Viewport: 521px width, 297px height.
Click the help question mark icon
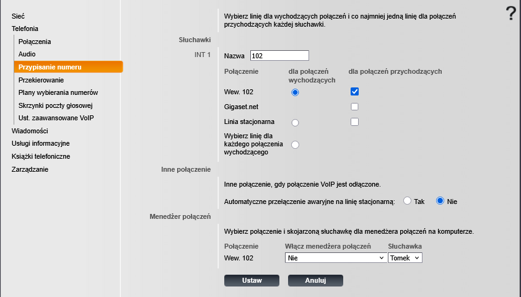click(510, 13)
